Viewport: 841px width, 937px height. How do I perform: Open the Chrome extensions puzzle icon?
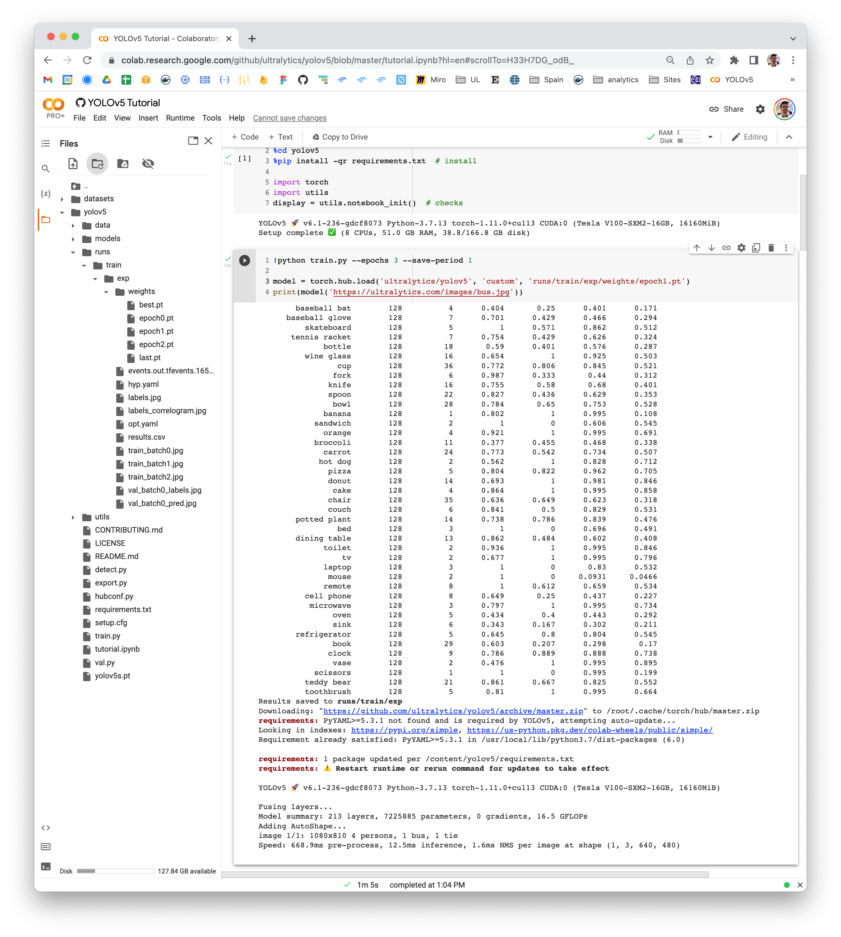[x=734, y=60]
